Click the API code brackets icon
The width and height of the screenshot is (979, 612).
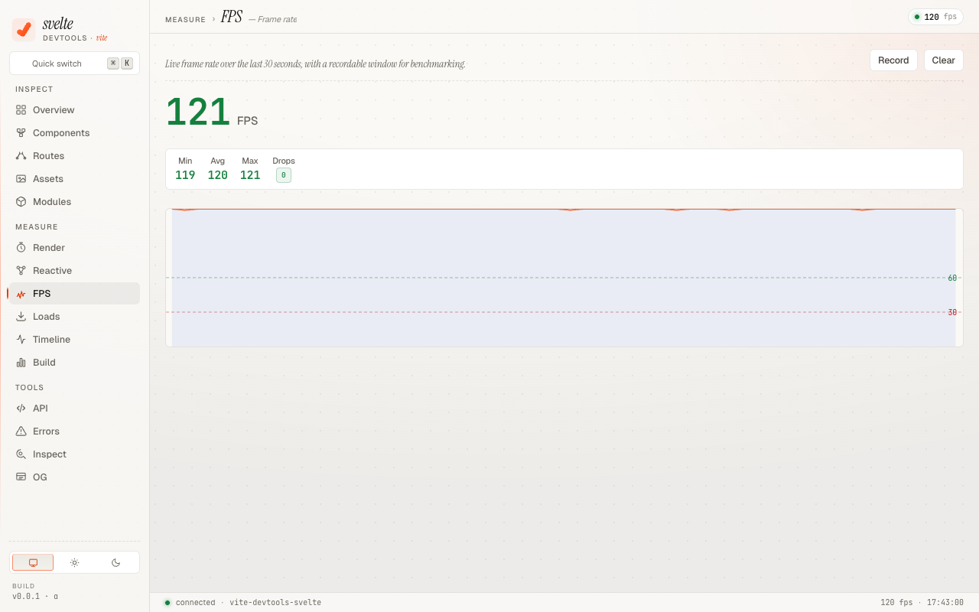21,408
